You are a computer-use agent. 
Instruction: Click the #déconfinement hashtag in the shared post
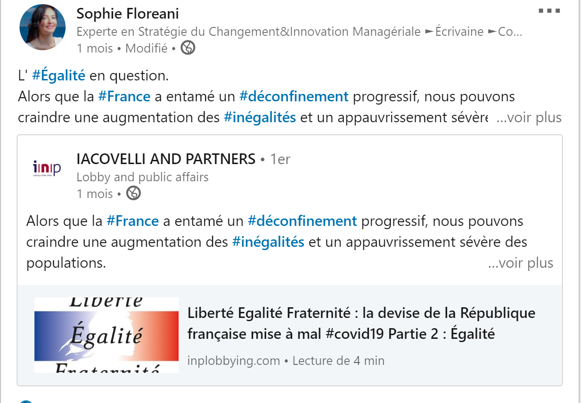302,221
